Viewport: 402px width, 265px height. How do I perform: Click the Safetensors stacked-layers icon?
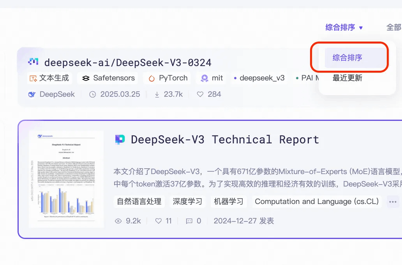coord(86,78)
